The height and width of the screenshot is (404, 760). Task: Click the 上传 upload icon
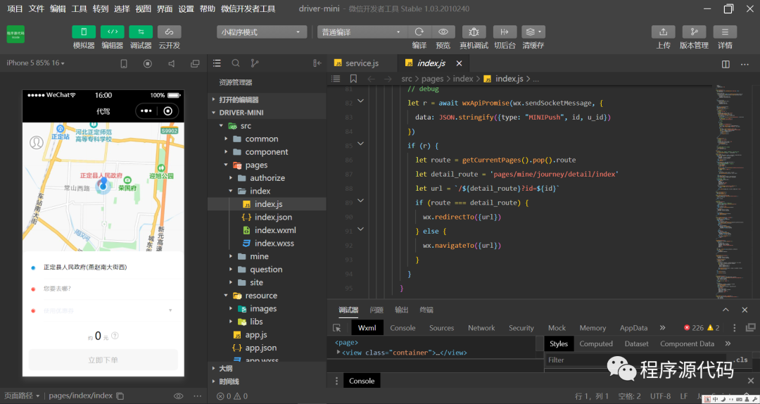(x=664, y=32)
